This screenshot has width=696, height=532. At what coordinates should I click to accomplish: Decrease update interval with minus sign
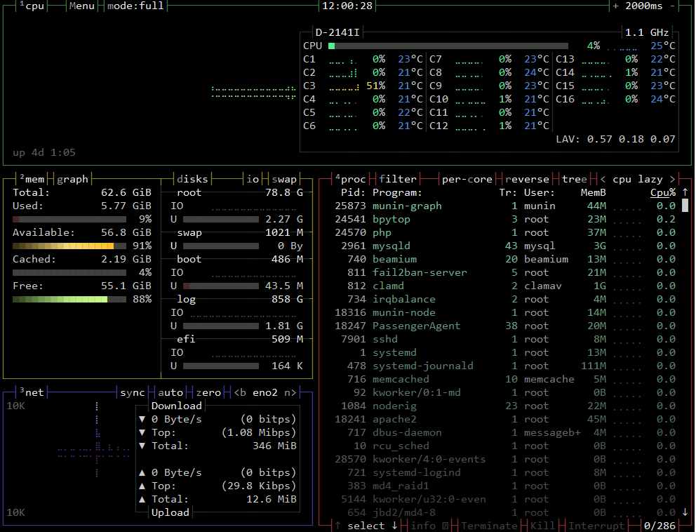pos(672,6)
